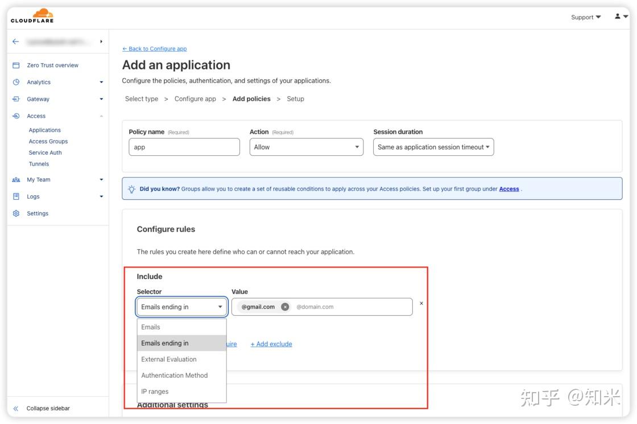The height and width of the screenshot is (424, 637).
Task: Click the Back to Configure app link
Action: [155, 49]
